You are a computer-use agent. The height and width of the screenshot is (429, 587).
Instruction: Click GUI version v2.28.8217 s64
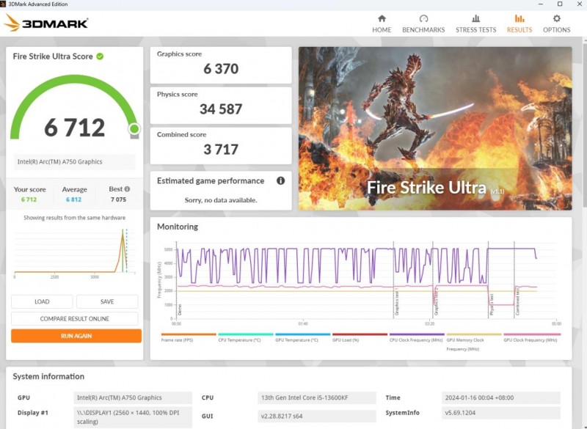(317, 416)
